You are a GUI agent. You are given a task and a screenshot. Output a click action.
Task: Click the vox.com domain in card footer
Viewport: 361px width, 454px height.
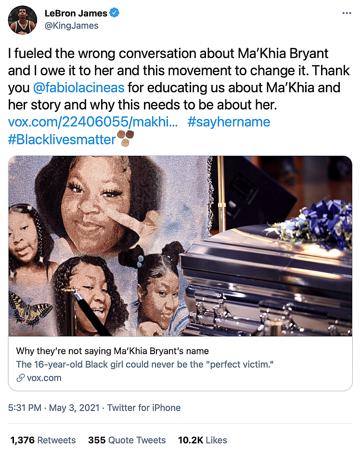44,378
